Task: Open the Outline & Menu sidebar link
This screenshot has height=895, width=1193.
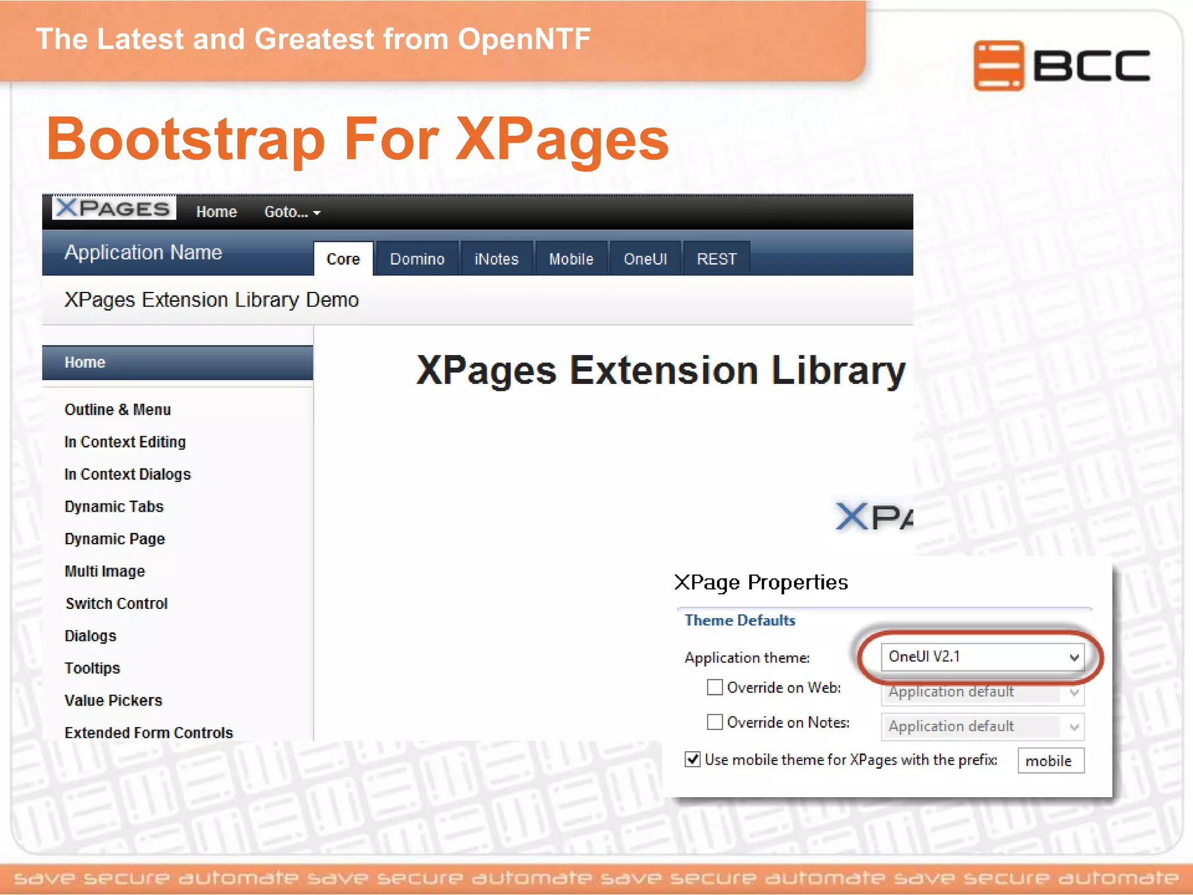Action: pyautogui.click(x=118, y=410)
